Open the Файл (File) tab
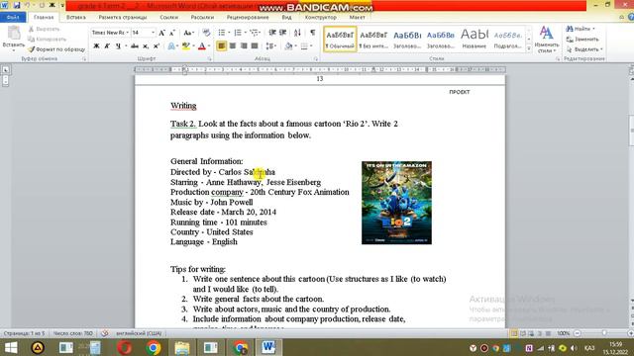Screen dimensions: 634x356 coord(13,17)
